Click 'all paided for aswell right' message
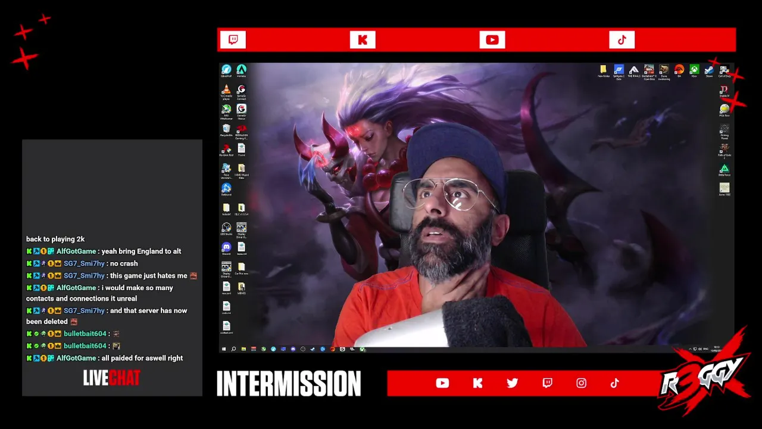 142,358
